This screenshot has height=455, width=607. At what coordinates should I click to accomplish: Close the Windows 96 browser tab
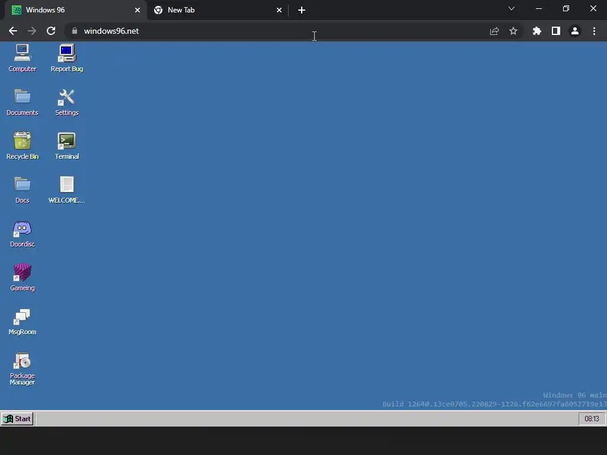(138, 10)
